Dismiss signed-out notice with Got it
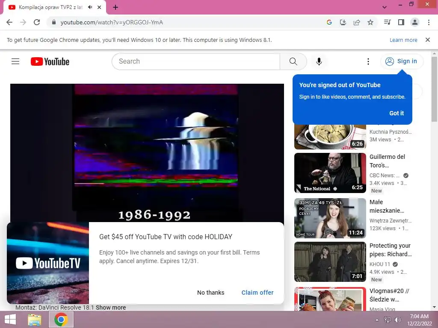This screenshot has height=328, width=438. (397, 113)
